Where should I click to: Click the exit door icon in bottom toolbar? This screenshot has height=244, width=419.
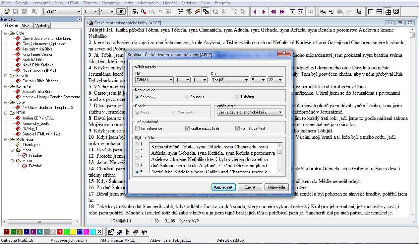pos(145,232)
